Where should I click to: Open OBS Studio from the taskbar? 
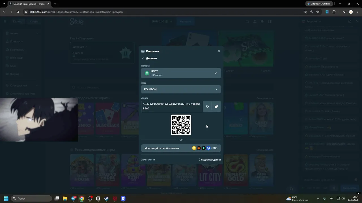(x=90, y=198)
